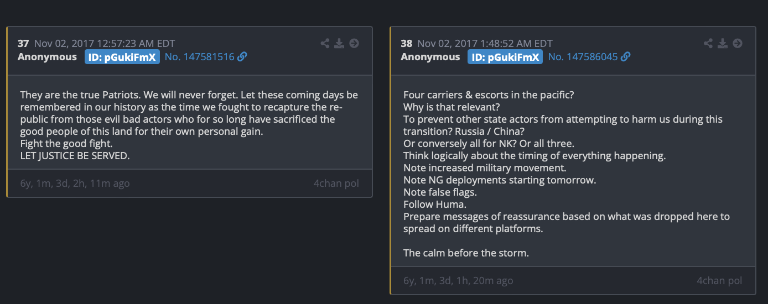Image resolution: width=768 pixels, height=304 pixels.
Task: Download post 37 using the download icon
Action: [x=339, y=43]
